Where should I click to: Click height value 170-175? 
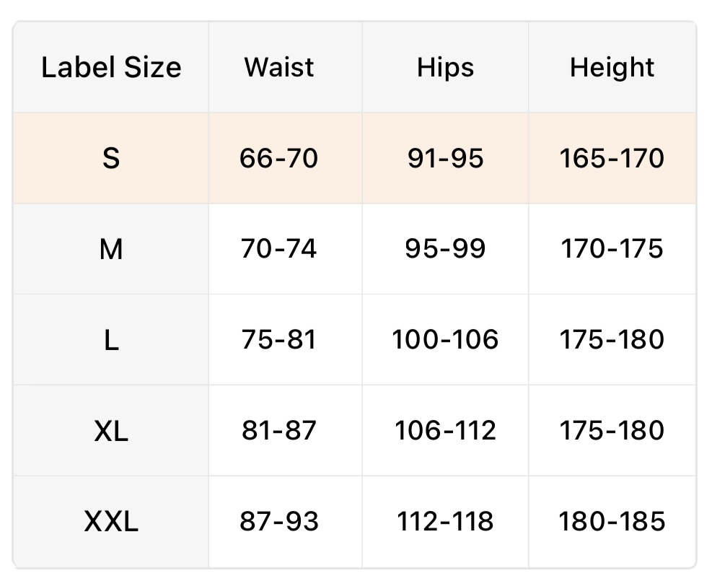(612, 249)
